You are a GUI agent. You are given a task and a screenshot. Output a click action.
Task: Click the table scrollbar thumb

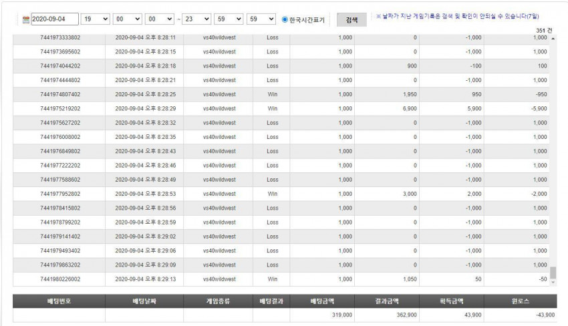(553, 273)
